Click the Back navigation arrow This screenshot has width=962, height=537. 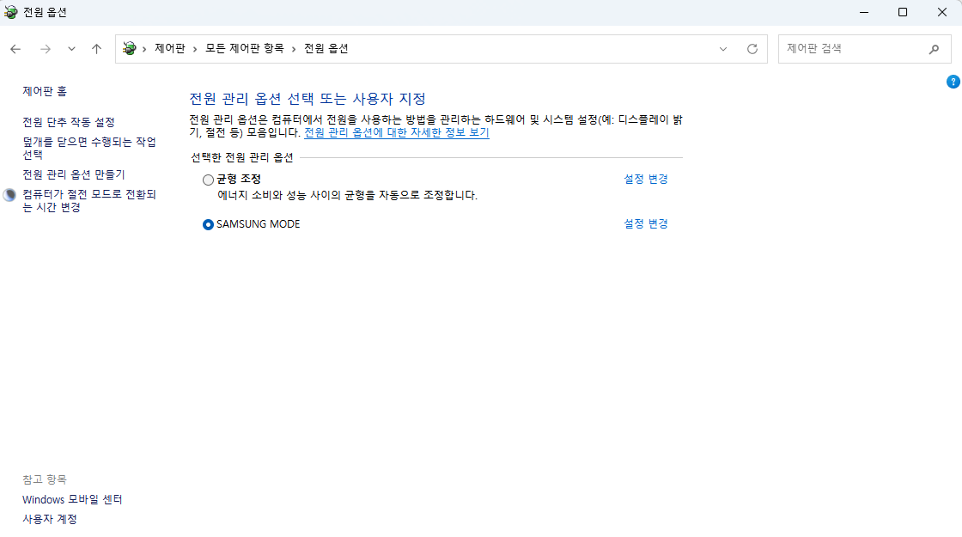tap(16, 49)
